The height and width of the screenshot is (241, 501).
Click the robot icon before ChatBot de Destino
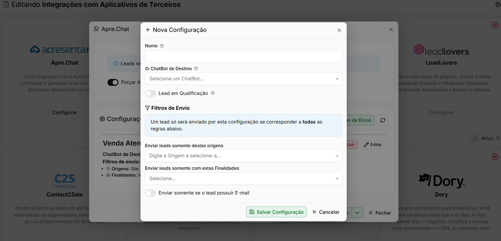(147, 69)
